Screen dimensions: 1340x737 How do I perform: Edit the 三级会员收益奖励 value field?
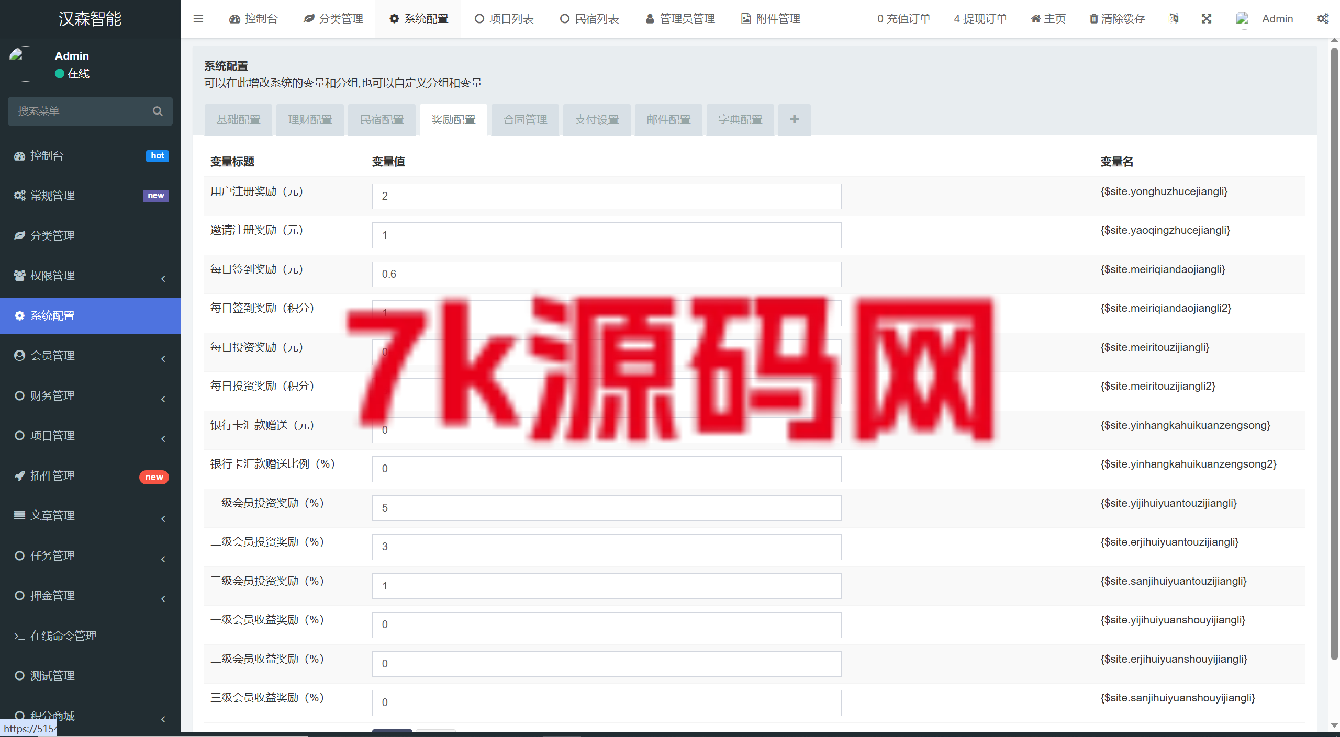click(x=607, y=703)
